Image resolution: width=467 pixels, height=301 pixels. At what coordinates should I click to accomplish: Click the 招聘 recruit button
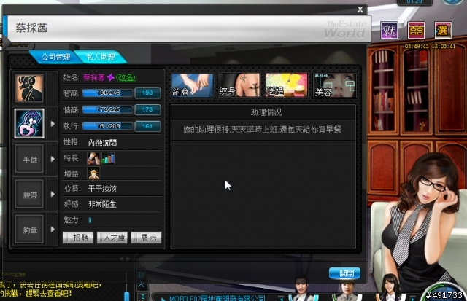(x=78, y=238)
